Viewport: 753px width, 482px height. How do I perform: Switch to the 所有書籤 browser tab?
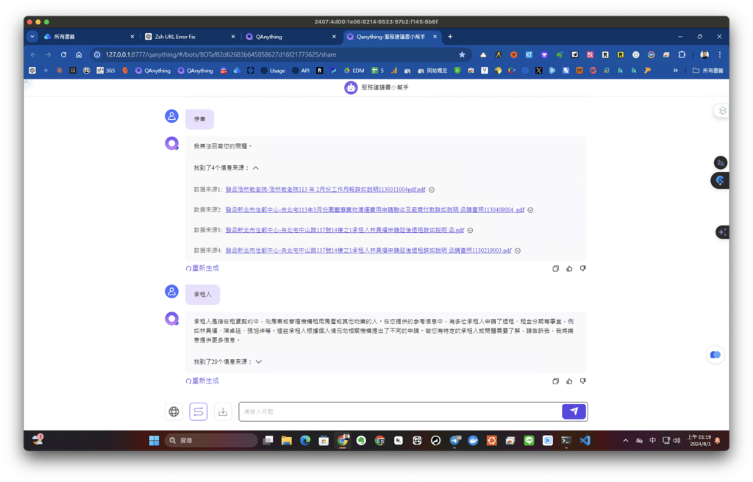click(x=89, y=37)
